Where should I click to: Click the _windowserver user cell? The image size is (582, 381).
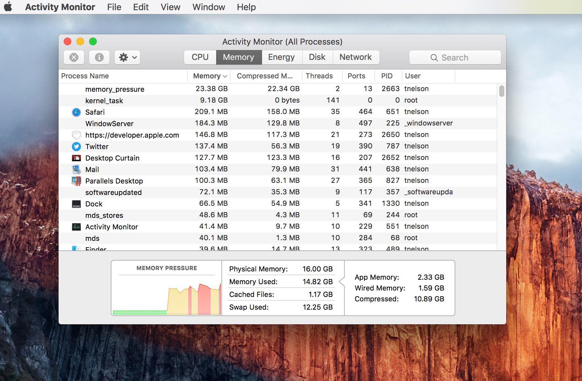tap(429, 123)
